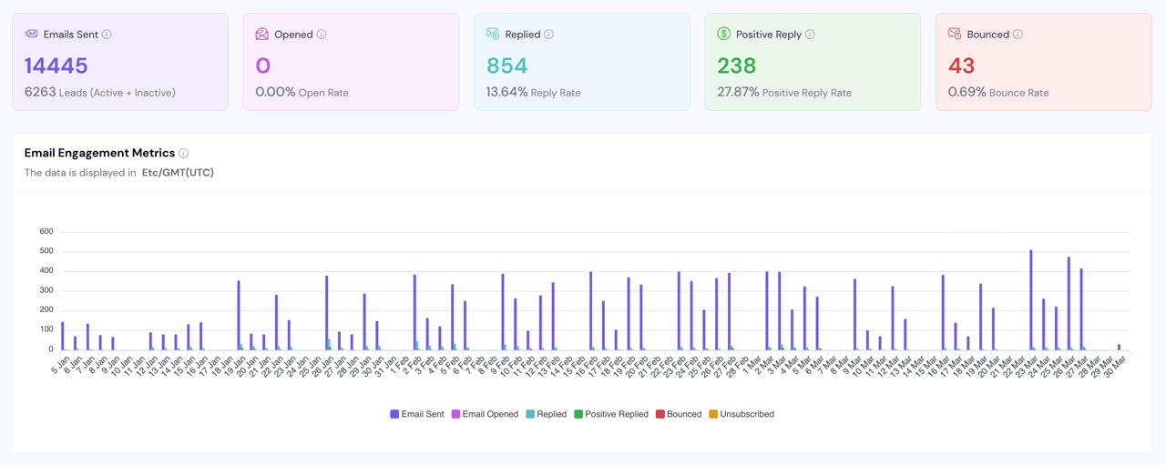The width and height of the screenshot is (1166, 465).
Task: Click info icon next to Bounced
Action: point(1018,35)
